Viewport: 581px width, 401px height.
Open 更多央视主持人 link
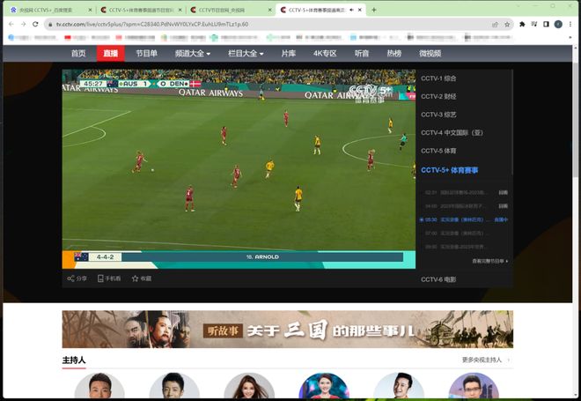tap(485, 360)
